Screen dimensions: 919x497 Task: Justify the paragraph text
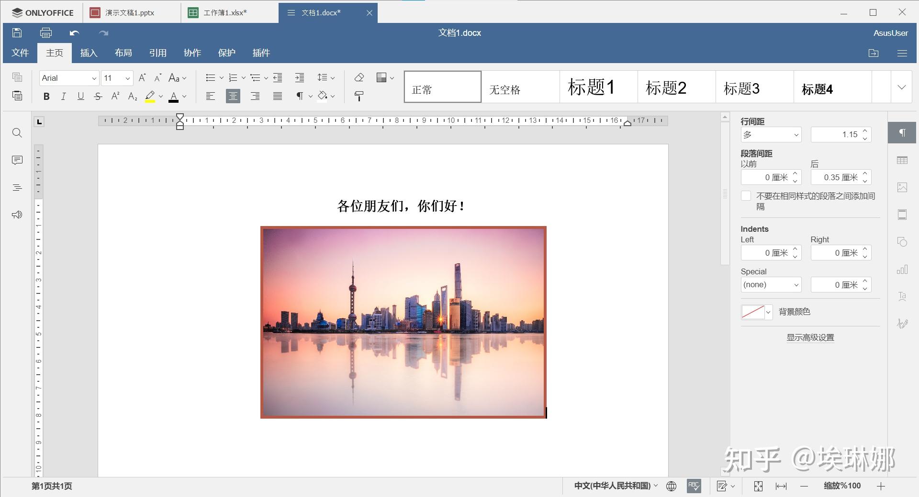(x=278, y=96)
